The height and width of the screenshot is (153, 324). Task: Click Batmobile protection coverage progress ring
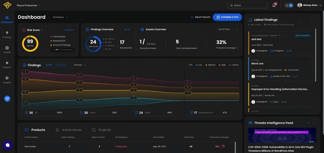[x=223, y=147]
